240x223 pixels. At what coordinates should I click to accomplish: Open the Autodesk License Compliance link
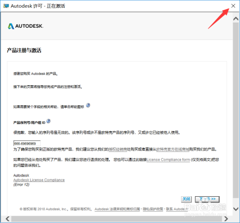[39, 180]
